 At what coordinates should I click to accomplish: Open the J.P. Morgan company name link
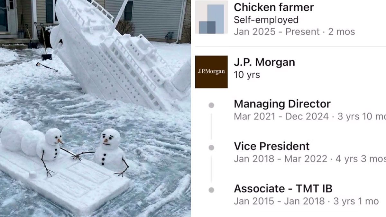264,62
